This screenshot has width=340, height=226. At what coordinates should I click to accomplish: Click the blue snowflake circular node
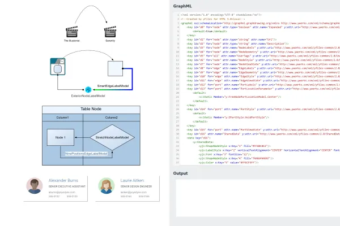click(88, 89)
